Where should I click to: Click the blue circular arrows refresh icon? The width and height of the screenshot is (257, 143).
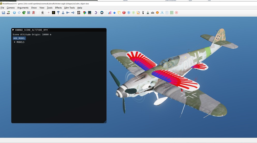click(x=19, y=13)
